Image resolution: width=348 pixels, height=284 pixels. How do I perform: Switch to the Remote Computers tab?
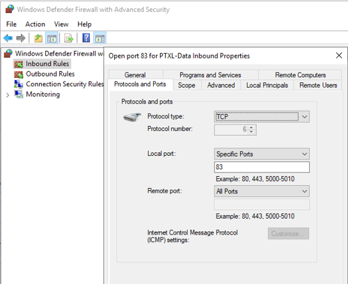[x=301, y=75]
